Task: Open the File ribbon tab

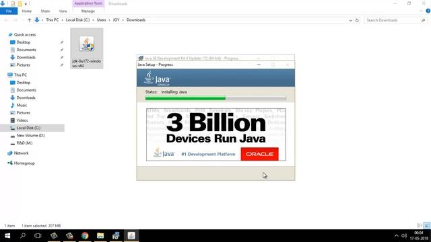Action: pos(9,11)
